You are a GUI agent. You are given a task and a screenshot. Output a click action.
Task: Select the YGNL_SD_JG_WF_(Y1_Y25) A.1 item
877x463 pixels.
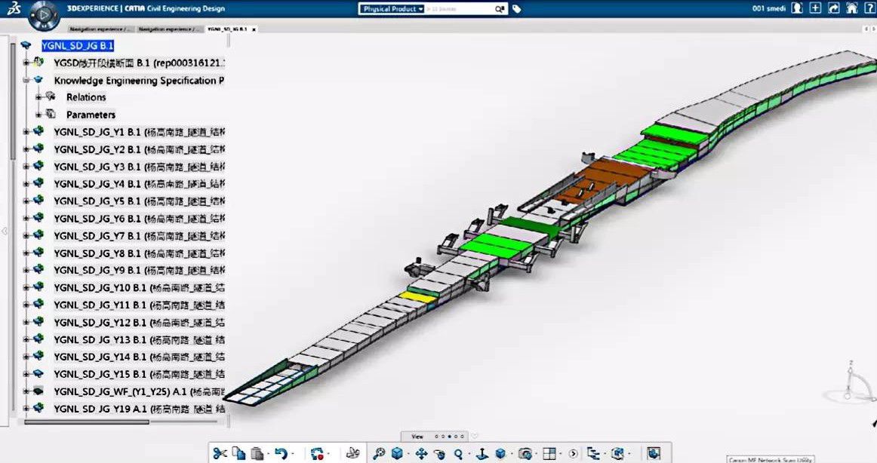119,391
